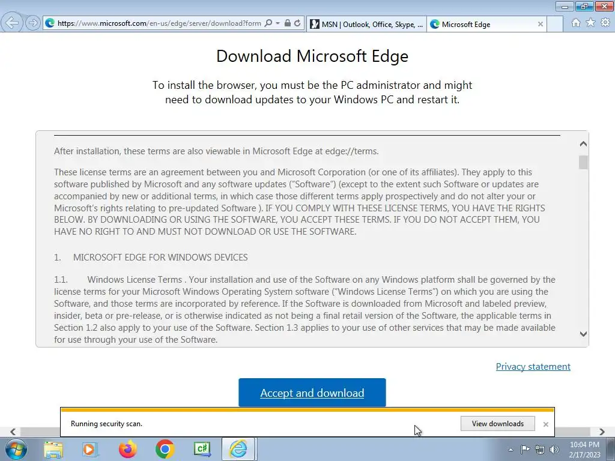Open Action Center flag icon
Viewport: 615px width, 461px height.
tap(525, 449)
